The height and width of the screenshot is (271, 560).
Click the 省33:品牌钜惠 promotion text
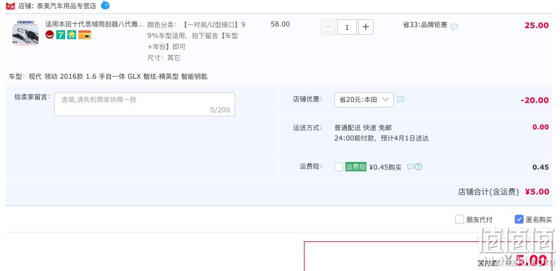pos(425,25)
